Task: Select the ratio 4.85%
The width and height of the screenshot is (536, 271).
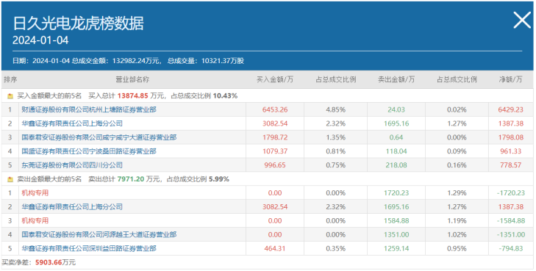Action: [336, 110]
